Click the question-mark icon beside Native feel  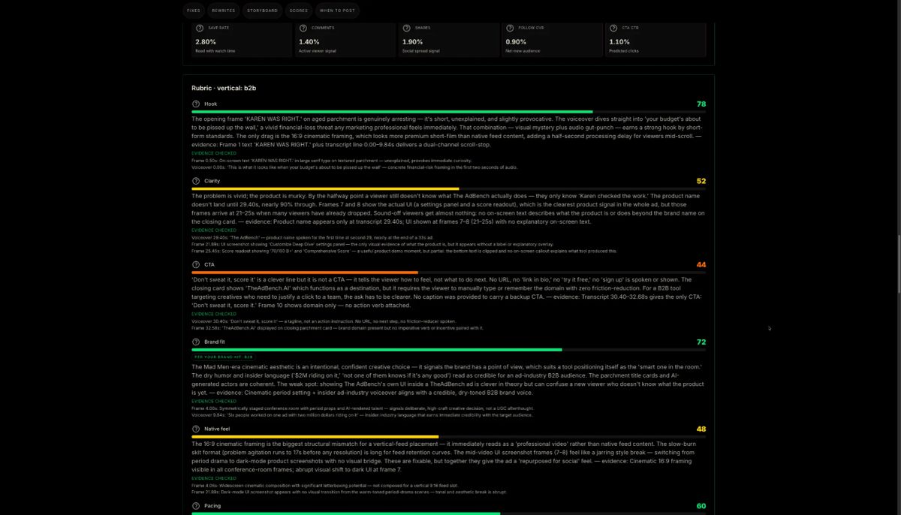coord(196,429)
